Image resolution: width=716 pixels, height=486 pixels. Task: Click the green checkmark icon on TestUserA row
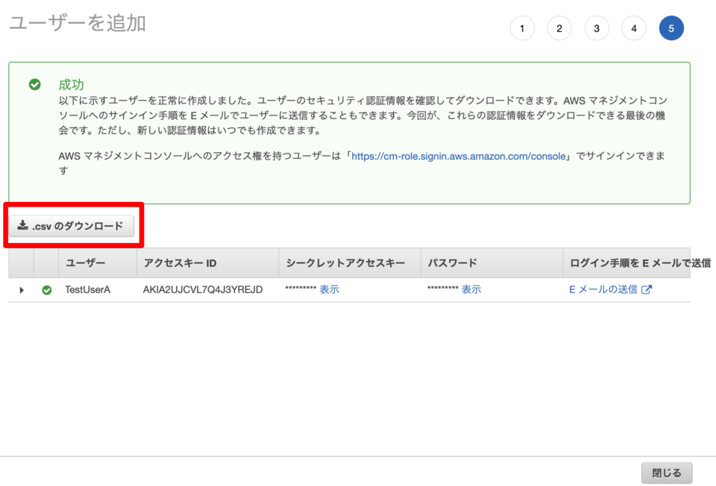coord(45,289)
